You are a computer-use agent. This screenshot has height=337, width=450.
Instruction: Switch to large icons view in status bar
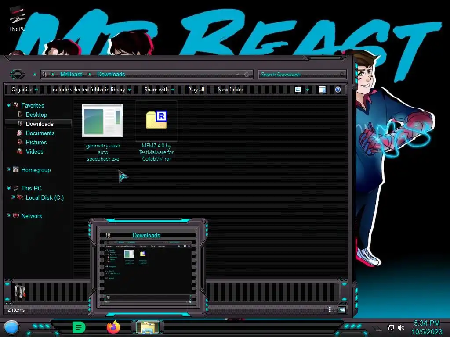click(342, 310)
